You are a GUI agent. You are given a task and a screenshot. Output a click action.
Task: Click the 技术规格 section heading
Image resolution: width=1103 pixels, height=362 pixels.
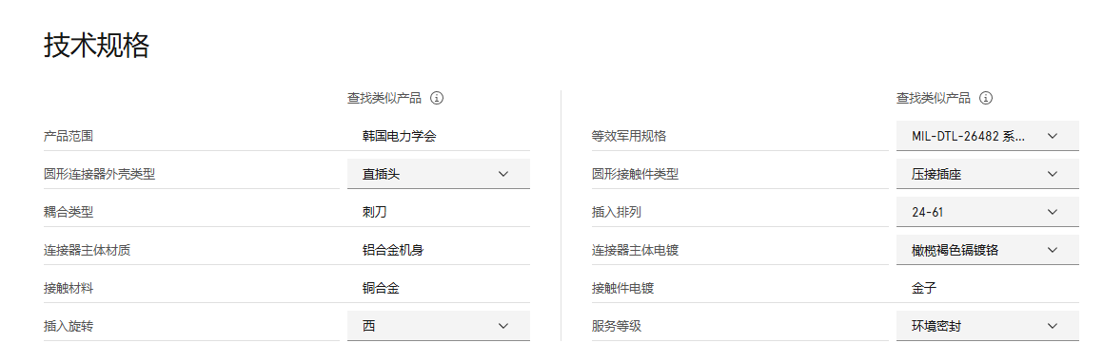[x=96, y=46]
